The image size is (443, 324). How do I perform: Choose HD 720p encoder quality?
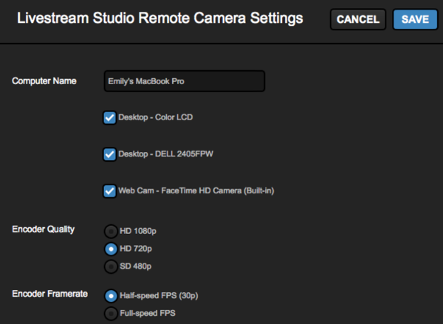point(111,249)
